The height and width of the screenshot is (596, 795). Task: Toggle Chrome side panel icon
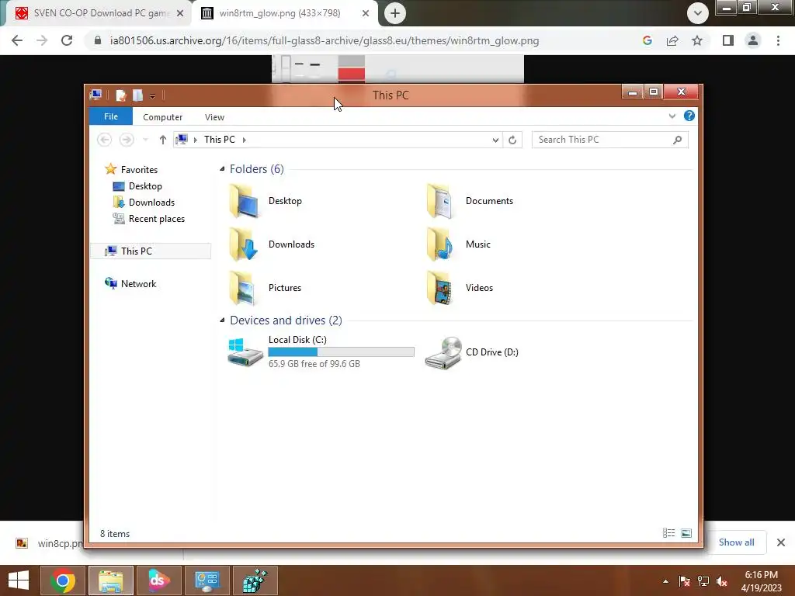click(728, 40)
